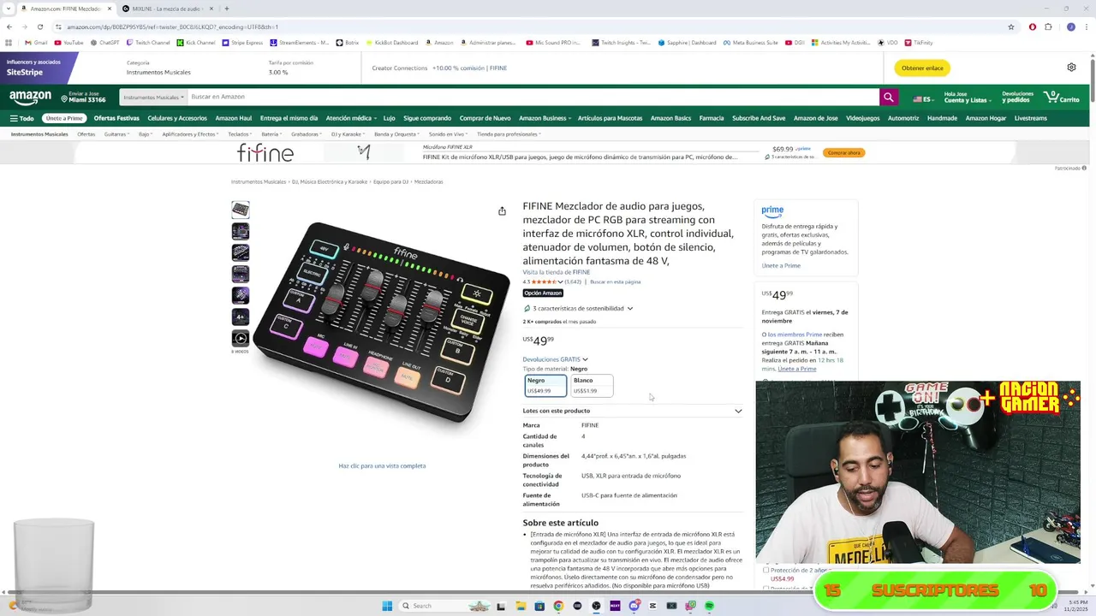Click Comprar ahora in the banner ad
Screen dimensions: 1096x616
(844, 152)
